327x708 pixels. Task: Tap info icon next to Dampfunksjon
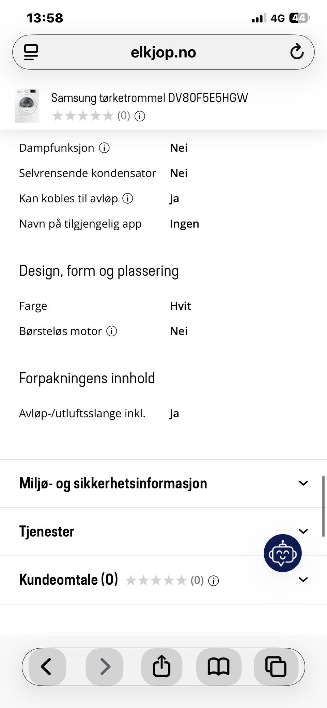point(104,148)
